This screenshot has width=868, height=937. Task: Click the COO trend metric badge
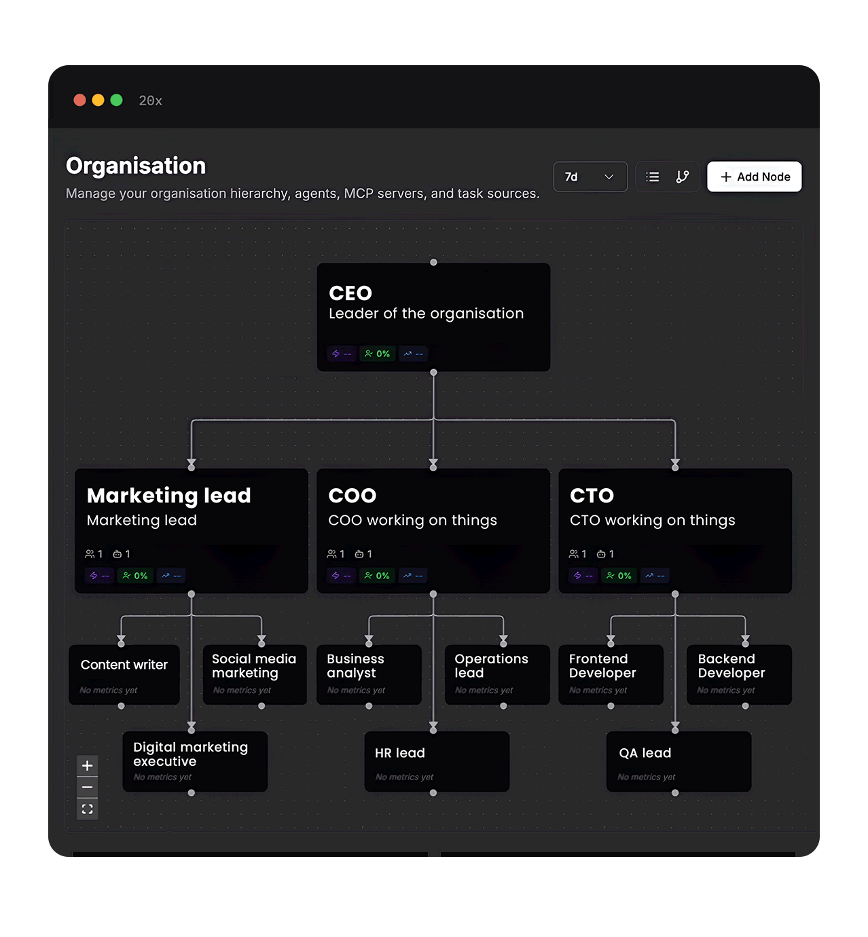pos(413,576)
